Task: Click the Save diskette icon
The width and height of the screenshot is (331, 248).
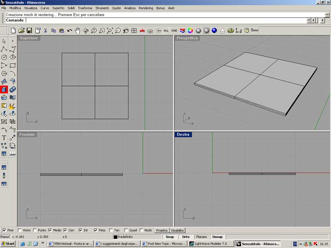Action: [x=29, y=31]
